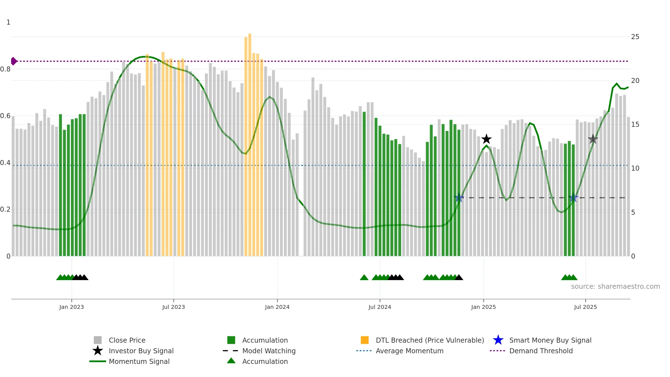Click the green Accumulation square legend icon
The image size is (670, 377).
click(231, 340)
